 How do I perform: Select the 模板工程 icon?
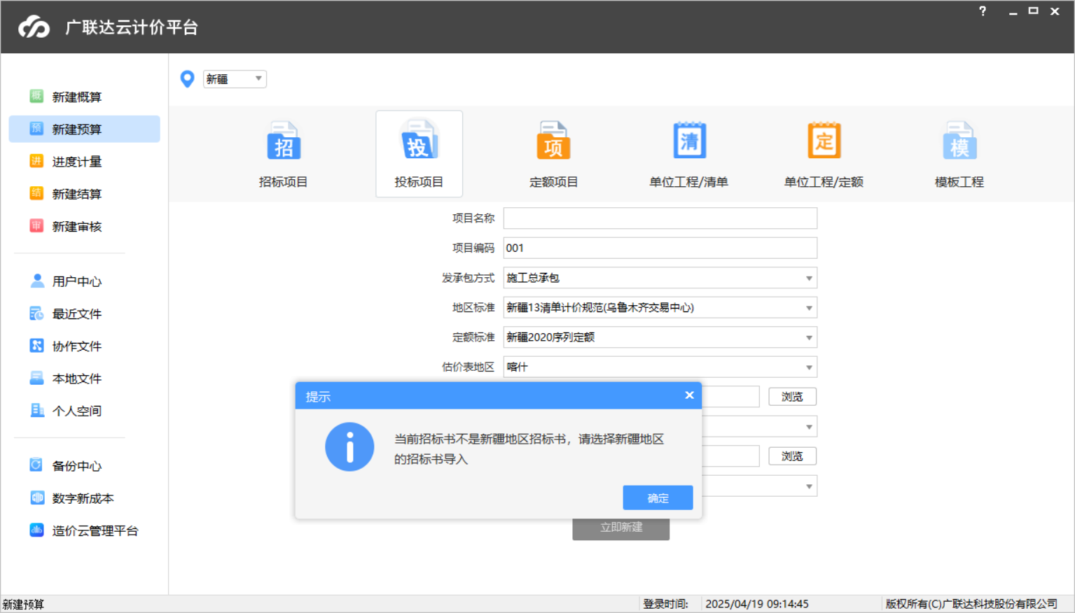click(959, 141)
